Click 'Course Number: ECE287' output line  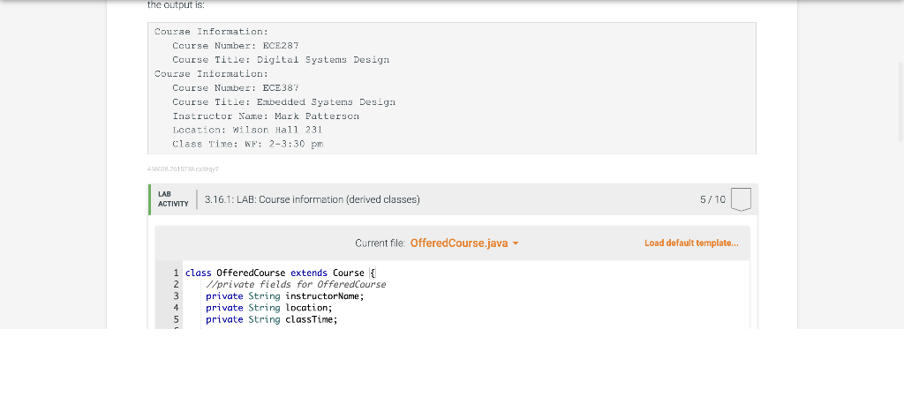coord(235,46)
